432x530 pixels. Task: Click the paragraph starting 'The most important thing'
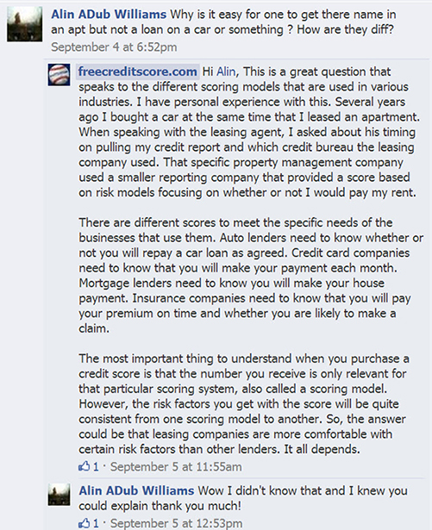[x=244, y=403]
